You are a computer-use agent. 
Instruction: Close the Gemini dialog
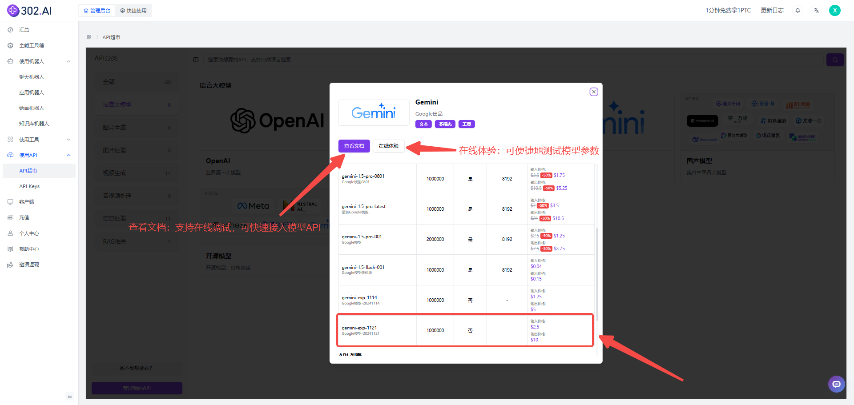(594, 92)
